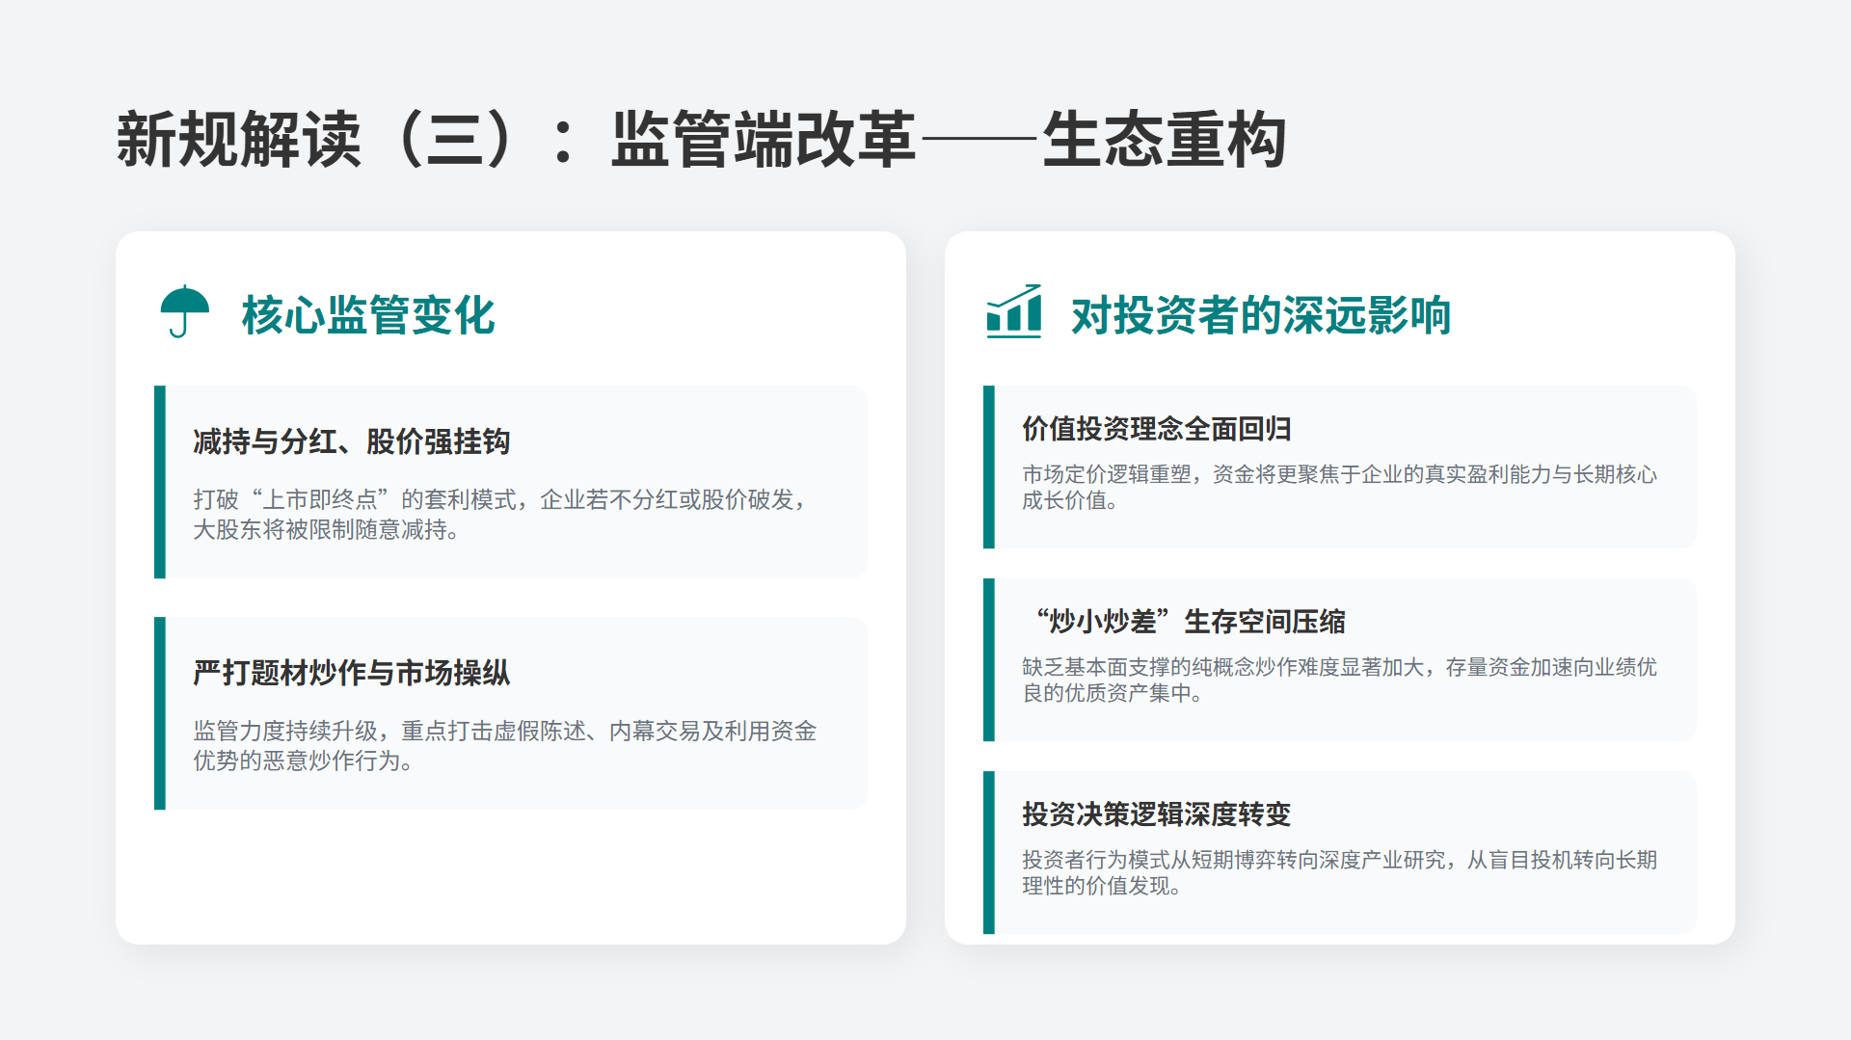Screen dimensions: 1851x1040
Task: Click teal accent bar of 减持与分红 card
Action: [160, 482]
